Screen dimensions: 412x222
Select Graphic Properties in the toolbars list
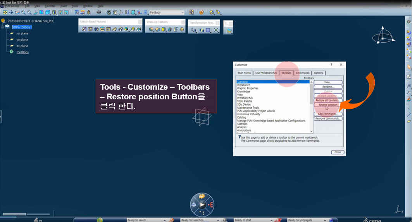tap(248, 88)
